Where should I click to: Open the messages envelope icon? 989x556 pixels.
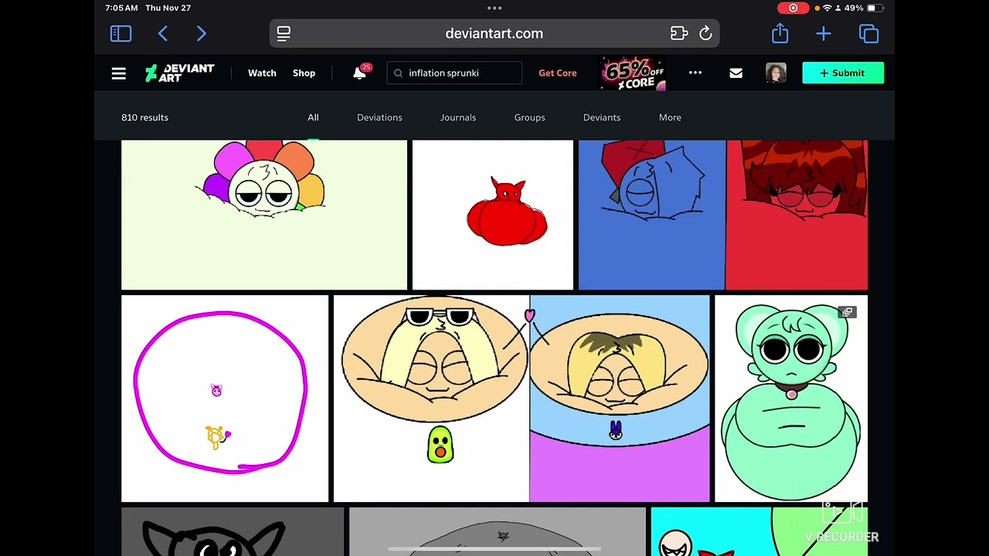click(x=736, y=73)
